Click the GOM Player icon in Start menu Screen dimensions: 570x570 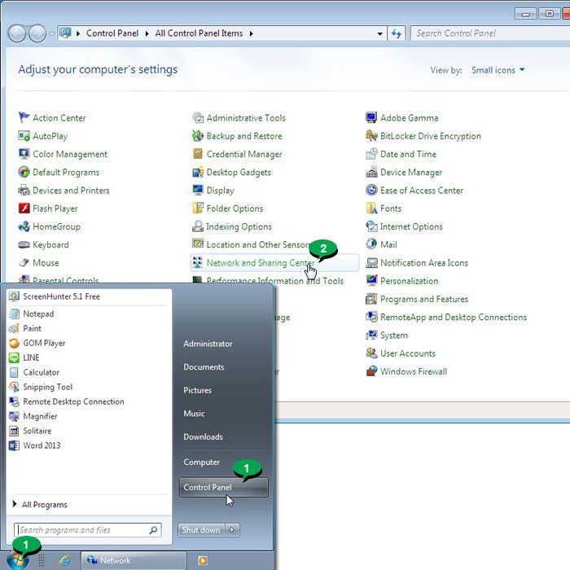pyautogui.click(x=14, y=343)
